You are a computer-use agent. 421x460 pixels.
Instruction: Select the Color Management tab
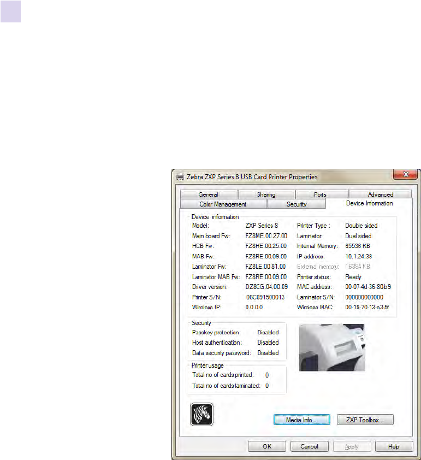[x=223, y=204]
